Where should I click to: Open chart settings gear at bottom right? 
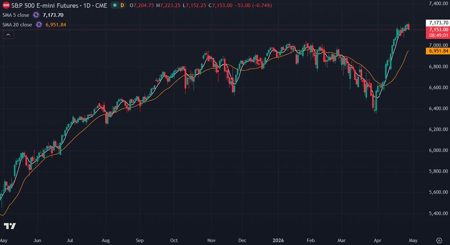[438, 240]
